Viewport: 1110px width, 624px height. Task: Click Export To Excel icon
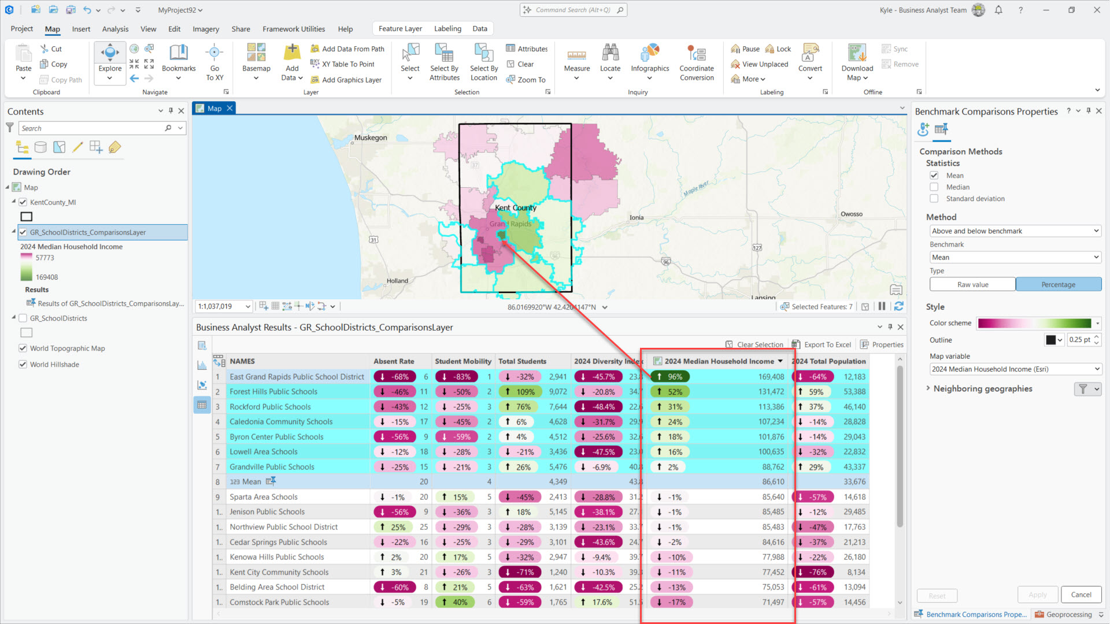click(796, 344)
